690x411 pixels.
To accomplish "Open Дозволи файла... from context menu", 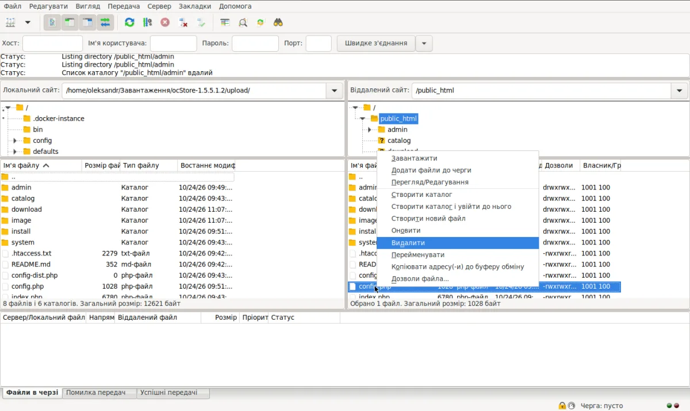I will pos(458,279).
